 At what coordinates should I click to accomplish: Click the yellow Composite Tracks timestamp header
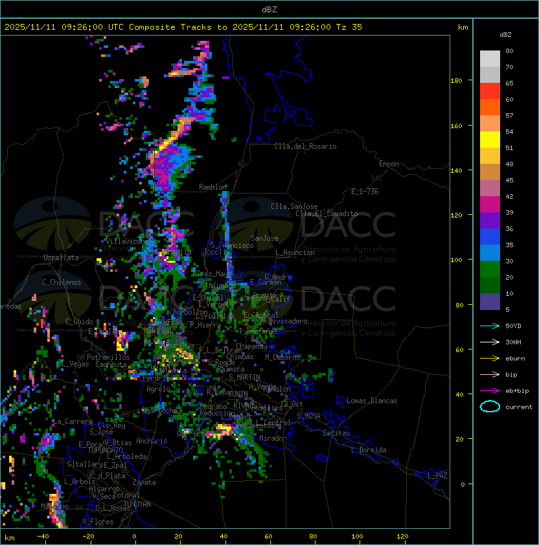point(183,27)
